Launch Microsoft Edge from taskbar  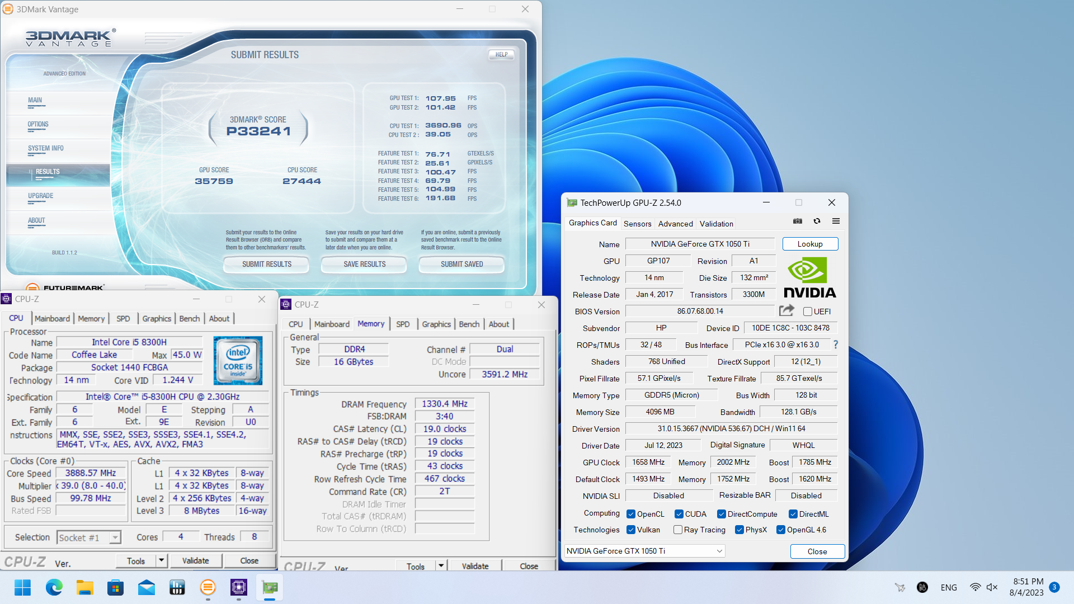click(x=54, y=588)
